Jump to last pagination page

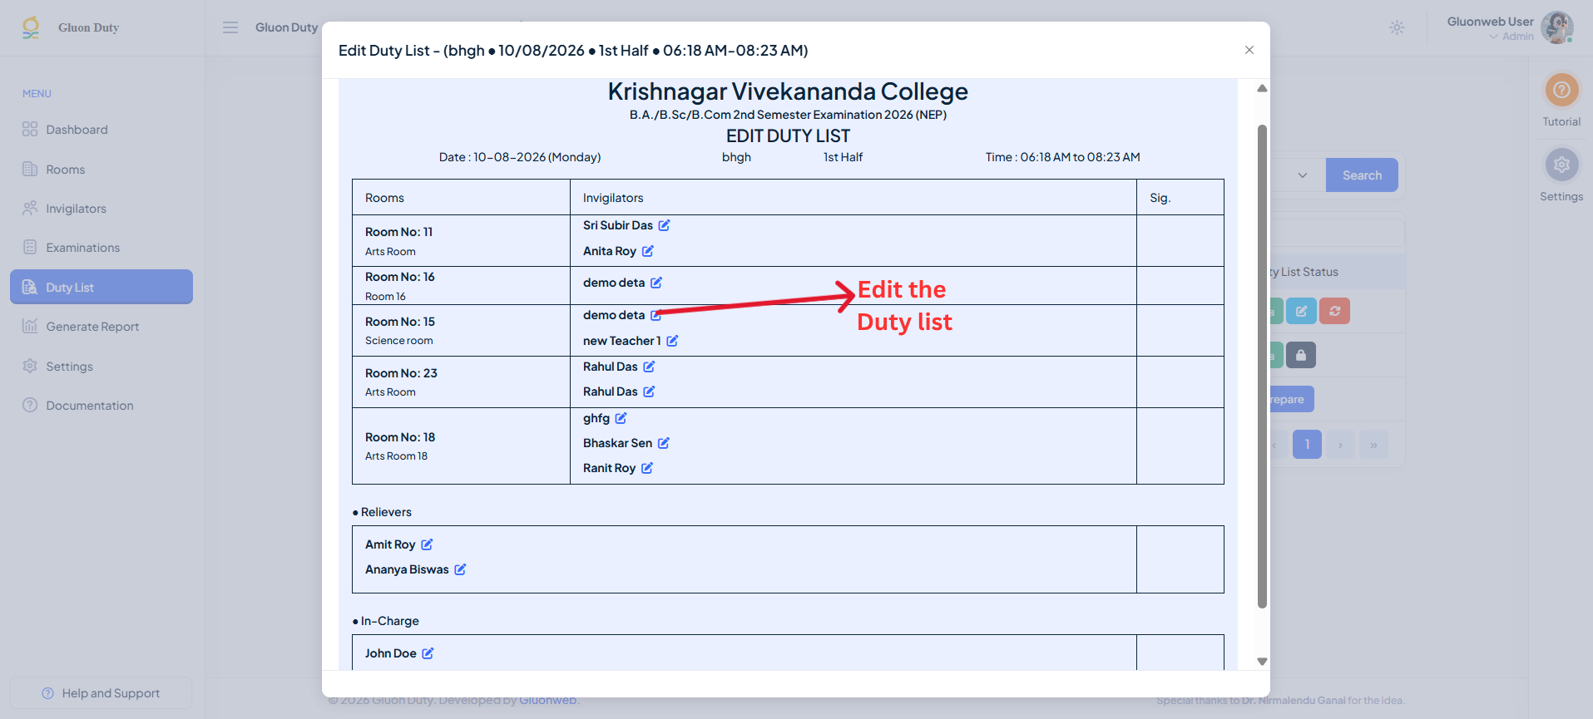pos(1373,445)
